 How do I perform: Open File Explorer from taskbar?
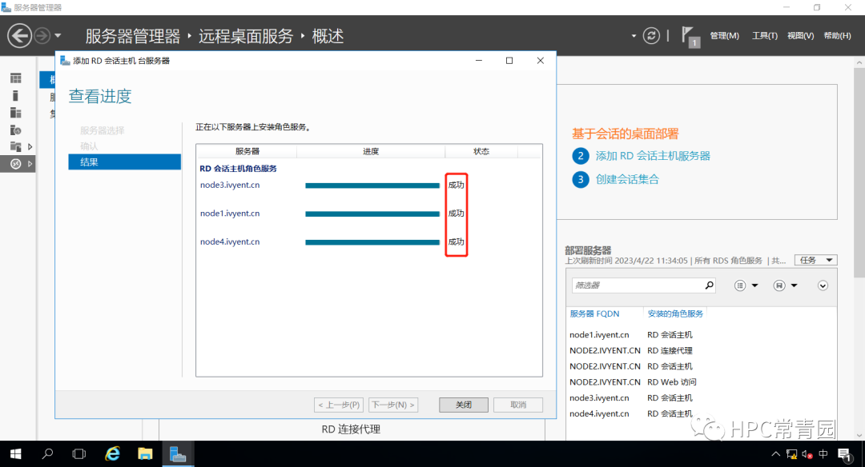(145, 453)
